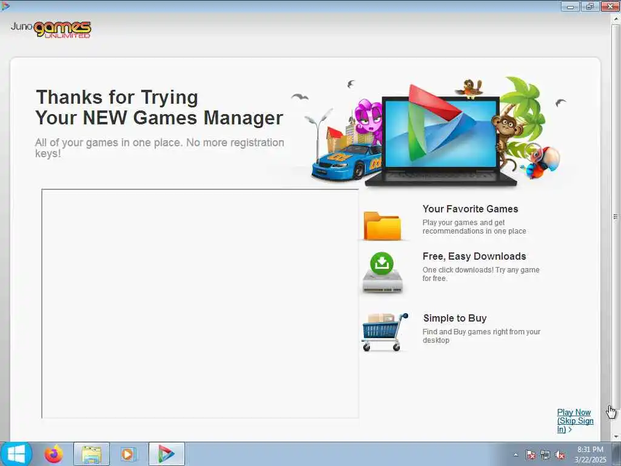Image resolution: width=621 pixels, height=466 pixels.
Task: Select the 'Your Favorite Games' heading
Action: tap(470, 209)
